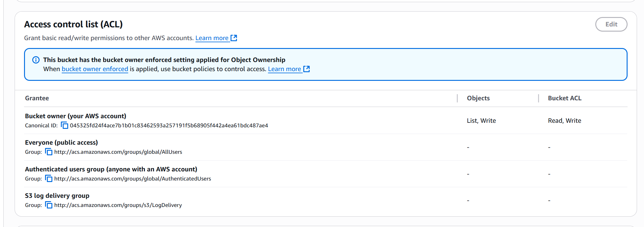Click the Authenticated users group row title
The width and height of the screenshot is (644, 227).
[x=111, y=169]
